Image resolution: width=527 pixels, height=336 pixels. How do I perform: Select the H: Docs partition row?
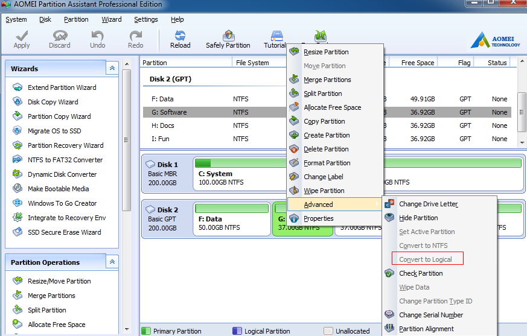coord(327,125)
